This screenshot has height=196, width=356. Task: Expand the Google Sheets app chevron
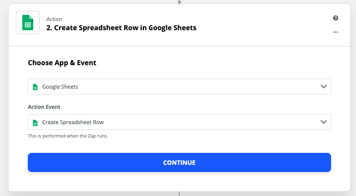tap(323, 87)
